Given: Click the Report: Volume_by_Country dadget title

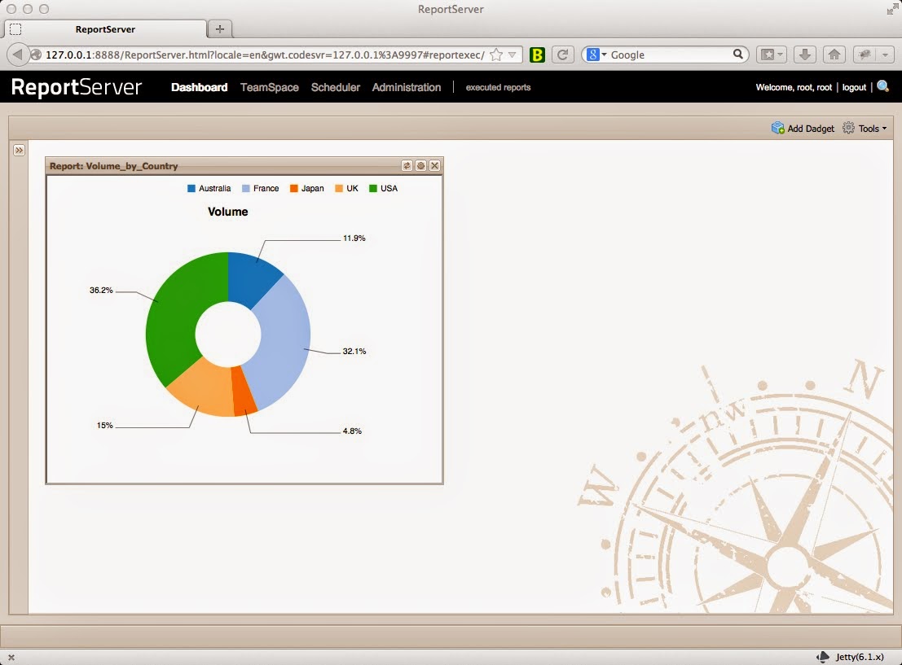Looking at the screenshot, I should (x=113, y=166).
